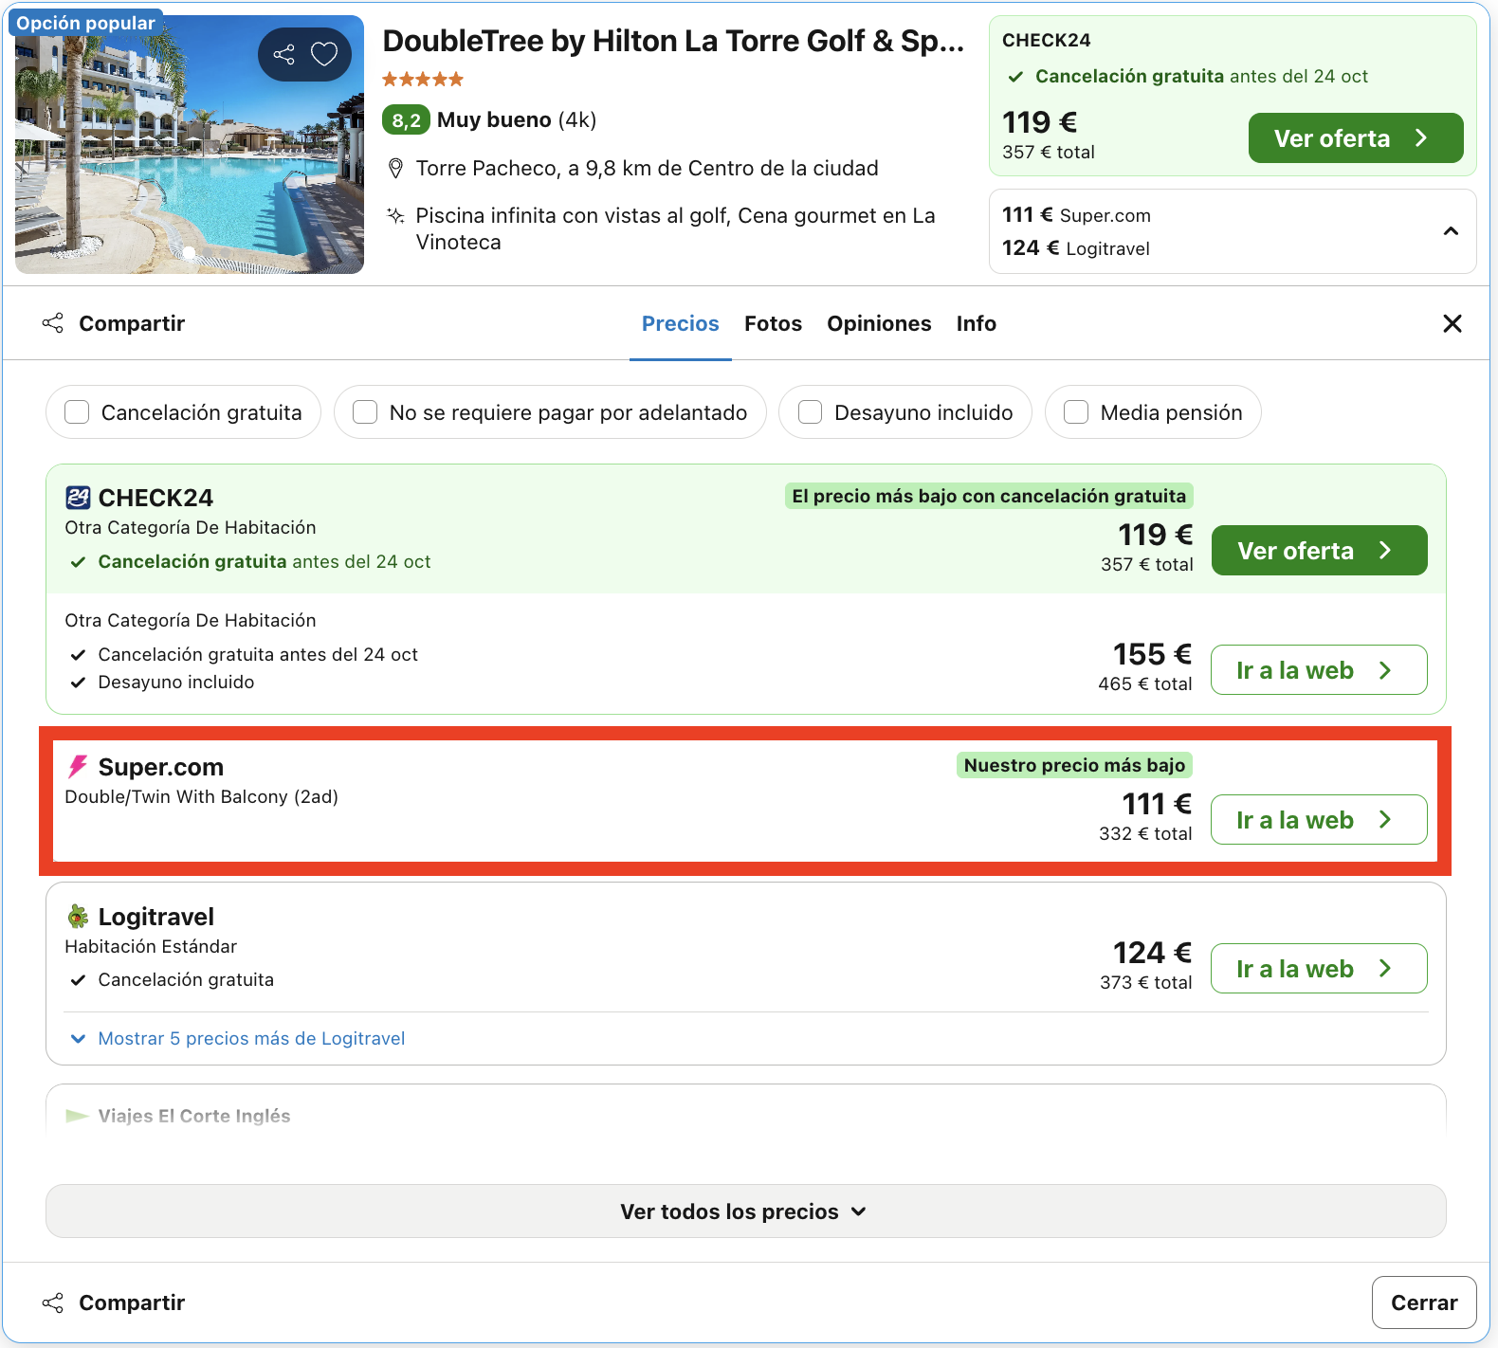Click Ir a la web for Logitravel
Screen dimensions: 1498x1348
(1319, 968)
